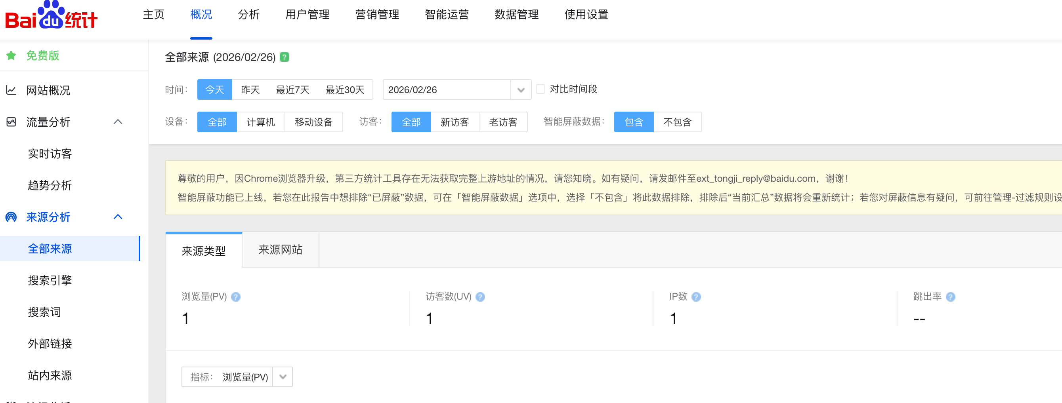Enable the 对比时间段 checkbox
Viewport: 1062px width, 403px height.
(x=541, y=89)
